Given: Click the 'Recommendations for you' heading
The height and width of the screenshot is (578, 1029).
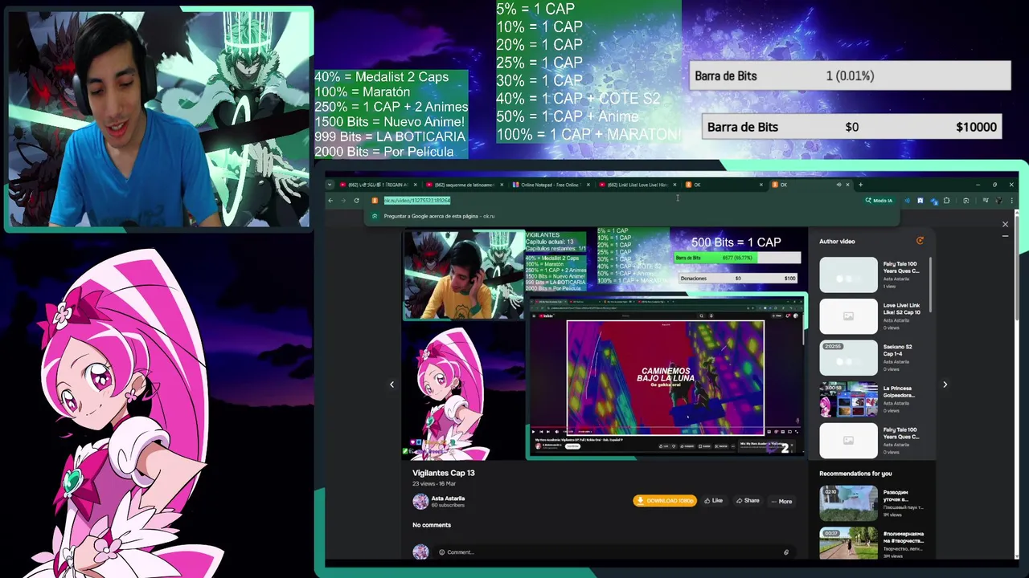Looking at the screenshot, I should pos(855,474).
